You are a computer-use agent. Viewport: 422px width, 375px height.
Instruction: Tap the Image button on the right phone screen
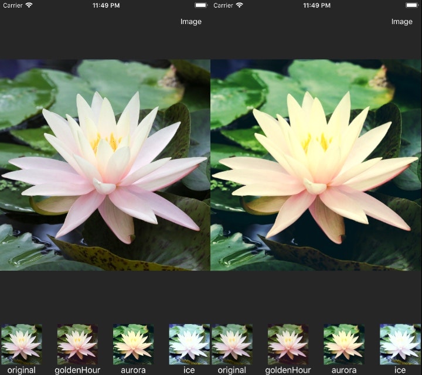(x=402, y=22)
